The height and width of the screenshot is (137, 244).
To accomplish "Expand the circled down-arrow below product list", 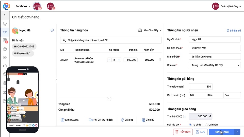I will pos(109,99).
